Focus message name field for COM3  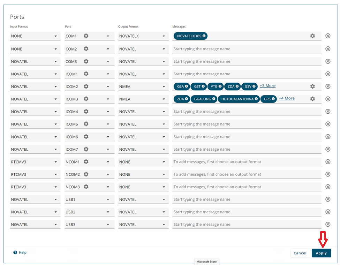click(x=247, y=62)
